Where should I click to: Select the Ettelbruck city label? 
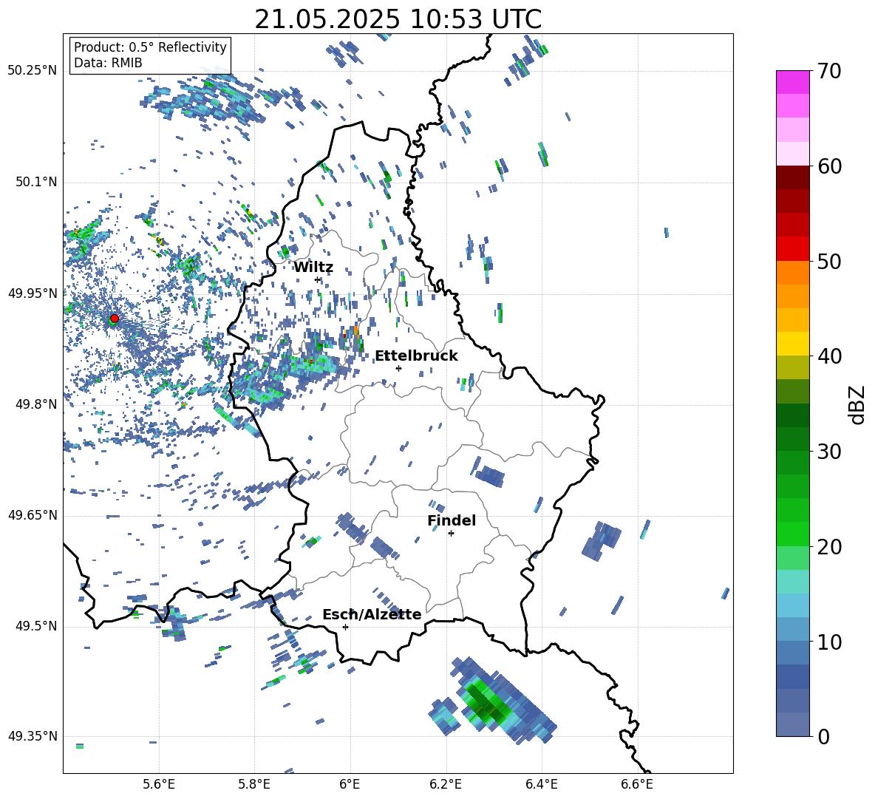(x=416, y=356)
